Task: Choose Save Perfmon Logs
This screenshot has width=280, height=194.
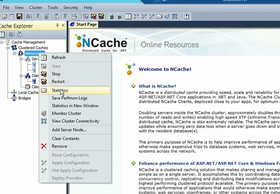Action: (75, 98)
